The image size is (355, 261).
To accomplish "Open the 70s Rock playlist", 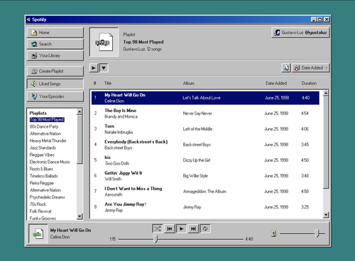I will pos(38,204).
